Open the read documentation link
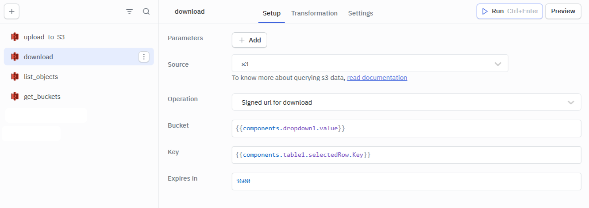The image size is (589, 208). click(x=377, y=78)
